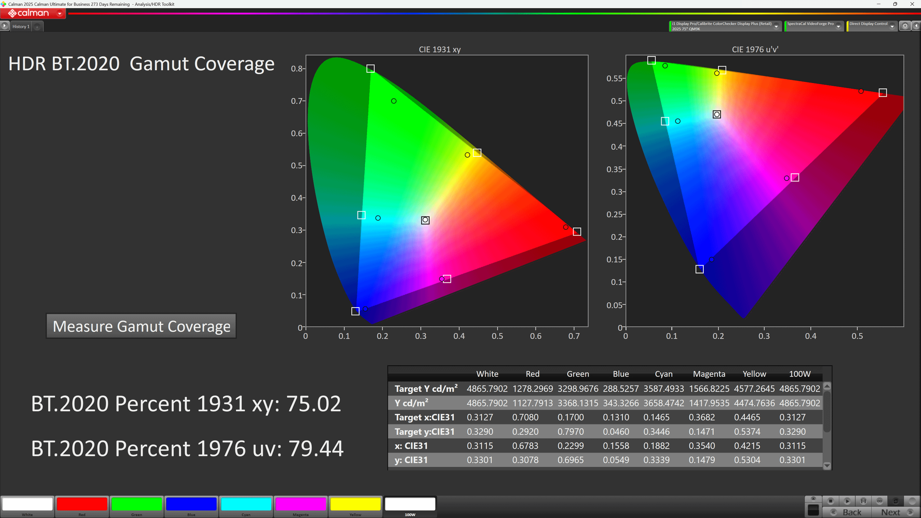This screenshot has height=518, width=921.
Task: Click the Measure Gamut Coverage button
Action: tap(141, 326)
